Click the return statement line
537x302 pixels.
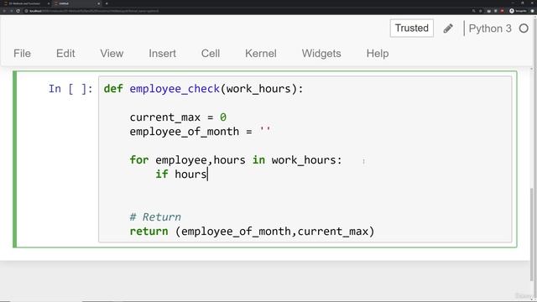pos(252,232)
